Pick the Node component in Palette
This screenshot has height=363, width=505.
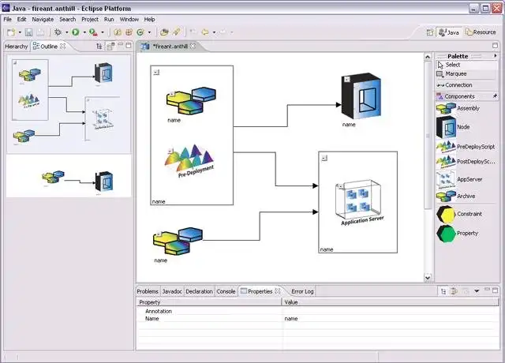pyautogui.click(x=467, y=127)
